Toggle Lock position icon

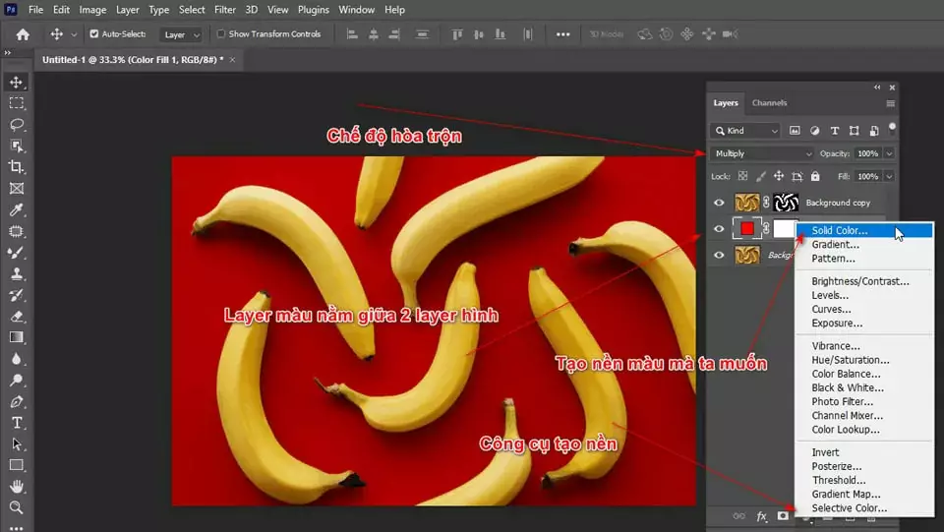click(x=779, y=176)
